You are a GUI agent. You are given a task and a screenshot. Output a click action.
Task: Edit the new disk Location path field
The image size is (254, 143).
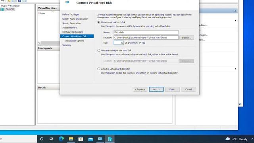[146, 38]
